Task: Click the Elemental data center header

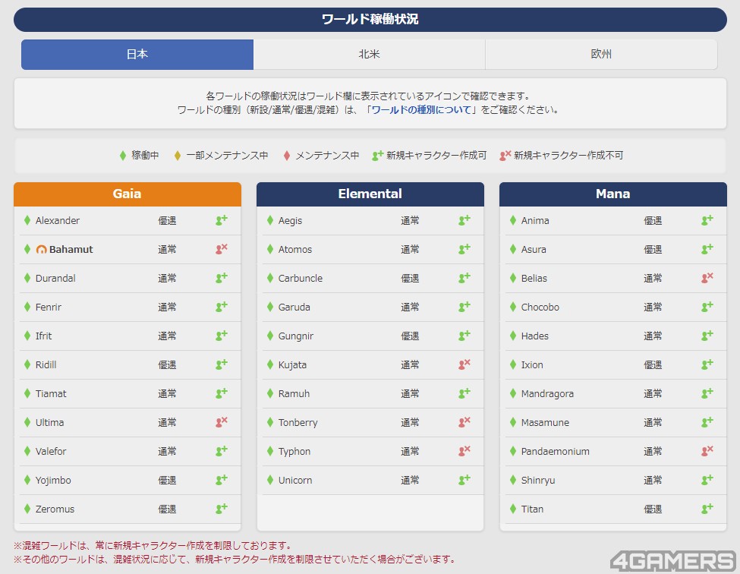Action: pyautogui.click(x=370, y=194)
